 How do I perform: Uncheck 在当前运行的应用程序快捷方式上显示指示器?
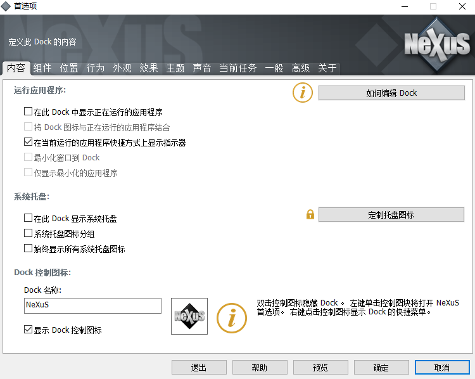point(28,142)
